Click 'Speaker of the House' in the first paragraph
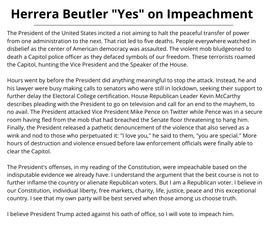This screenshot has height=225, width=267. coord(159,65)
